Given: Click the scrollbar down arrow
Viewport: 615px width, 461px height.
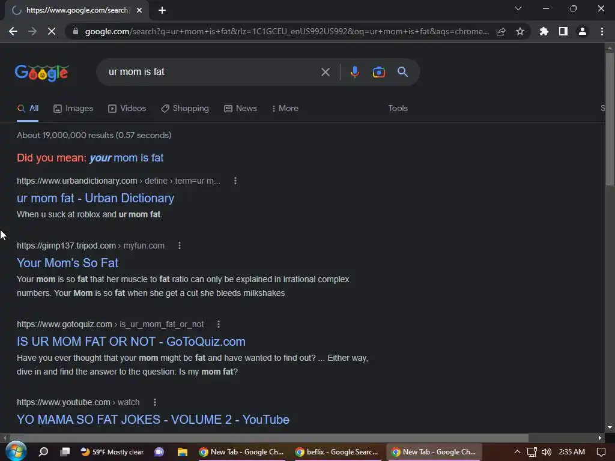Looking at the screenshot, I should click(610, 427).
